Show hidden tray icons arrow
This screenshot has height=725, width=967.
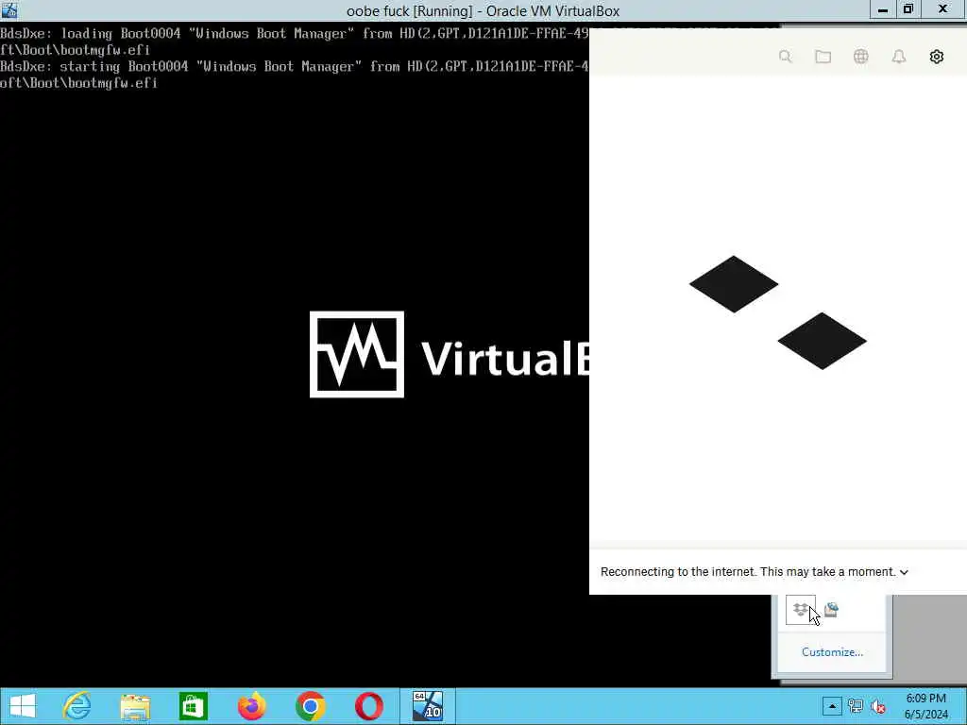coord(832,706)
